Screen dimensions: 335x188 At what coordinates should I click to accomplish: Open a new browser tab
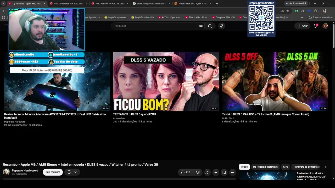click(x=217, y=4)
